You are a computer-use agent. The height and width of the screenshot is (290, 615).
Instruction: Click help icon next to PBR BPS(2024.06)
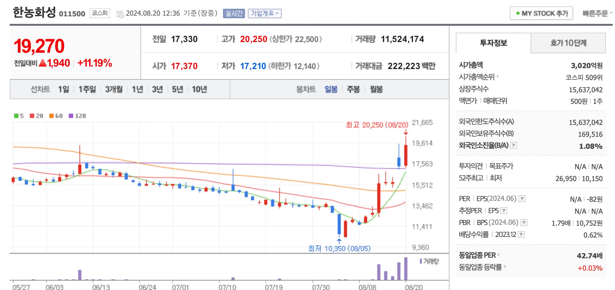tap(524, 223)
